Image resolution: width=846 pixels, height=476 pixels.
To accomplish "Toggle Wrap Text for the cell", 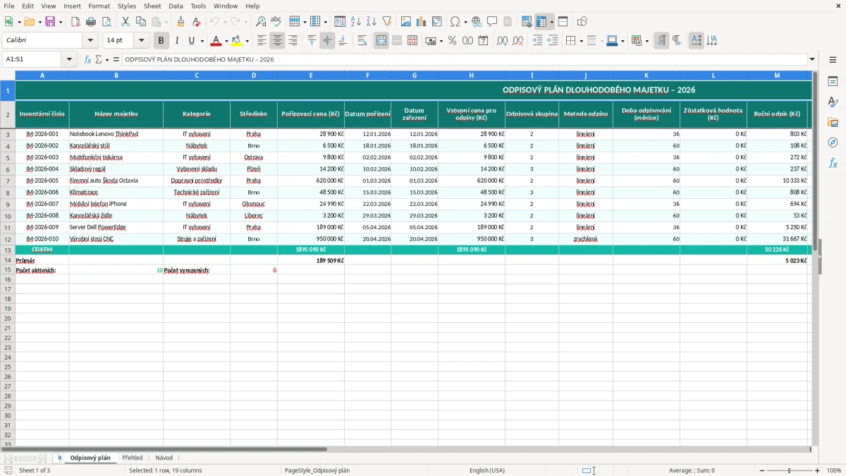I will tap(362, 41).
